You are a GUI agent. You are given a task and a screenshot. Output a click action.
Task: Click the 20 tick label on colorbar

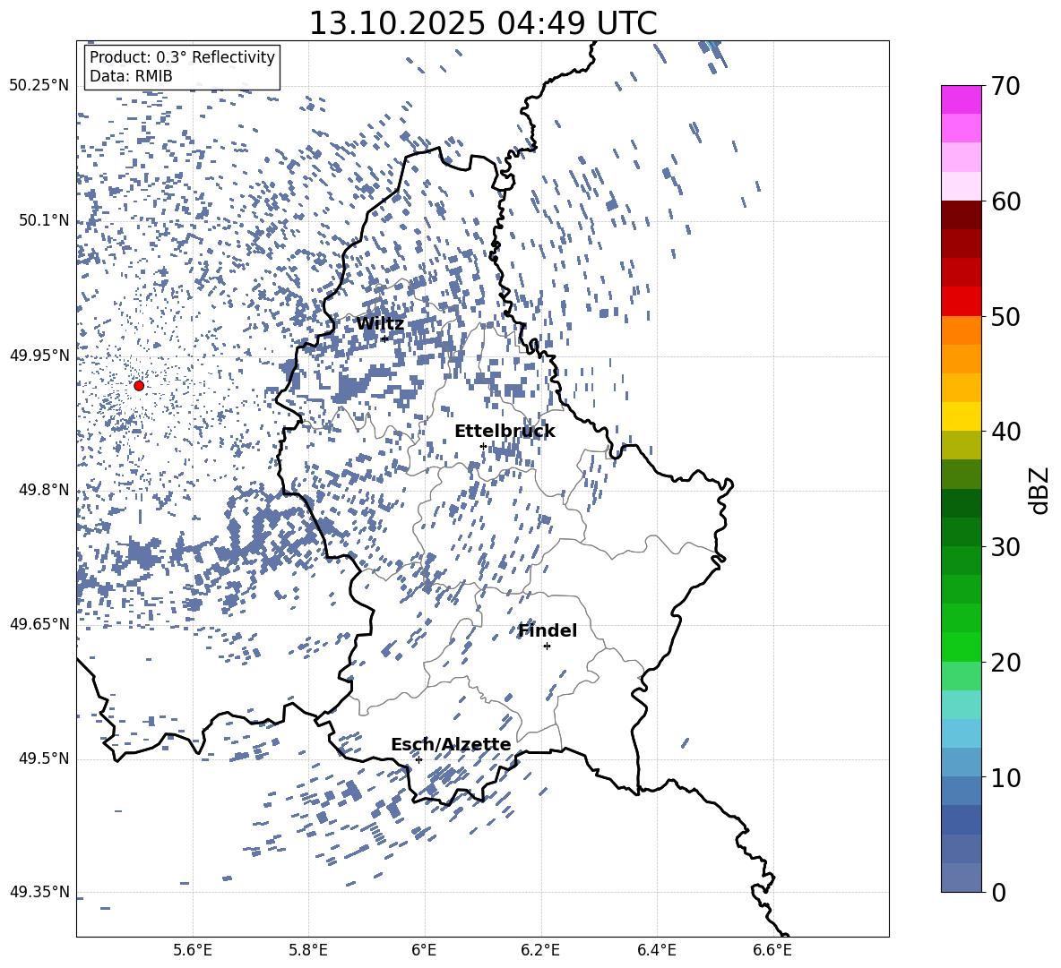[x=1005, y=663]
